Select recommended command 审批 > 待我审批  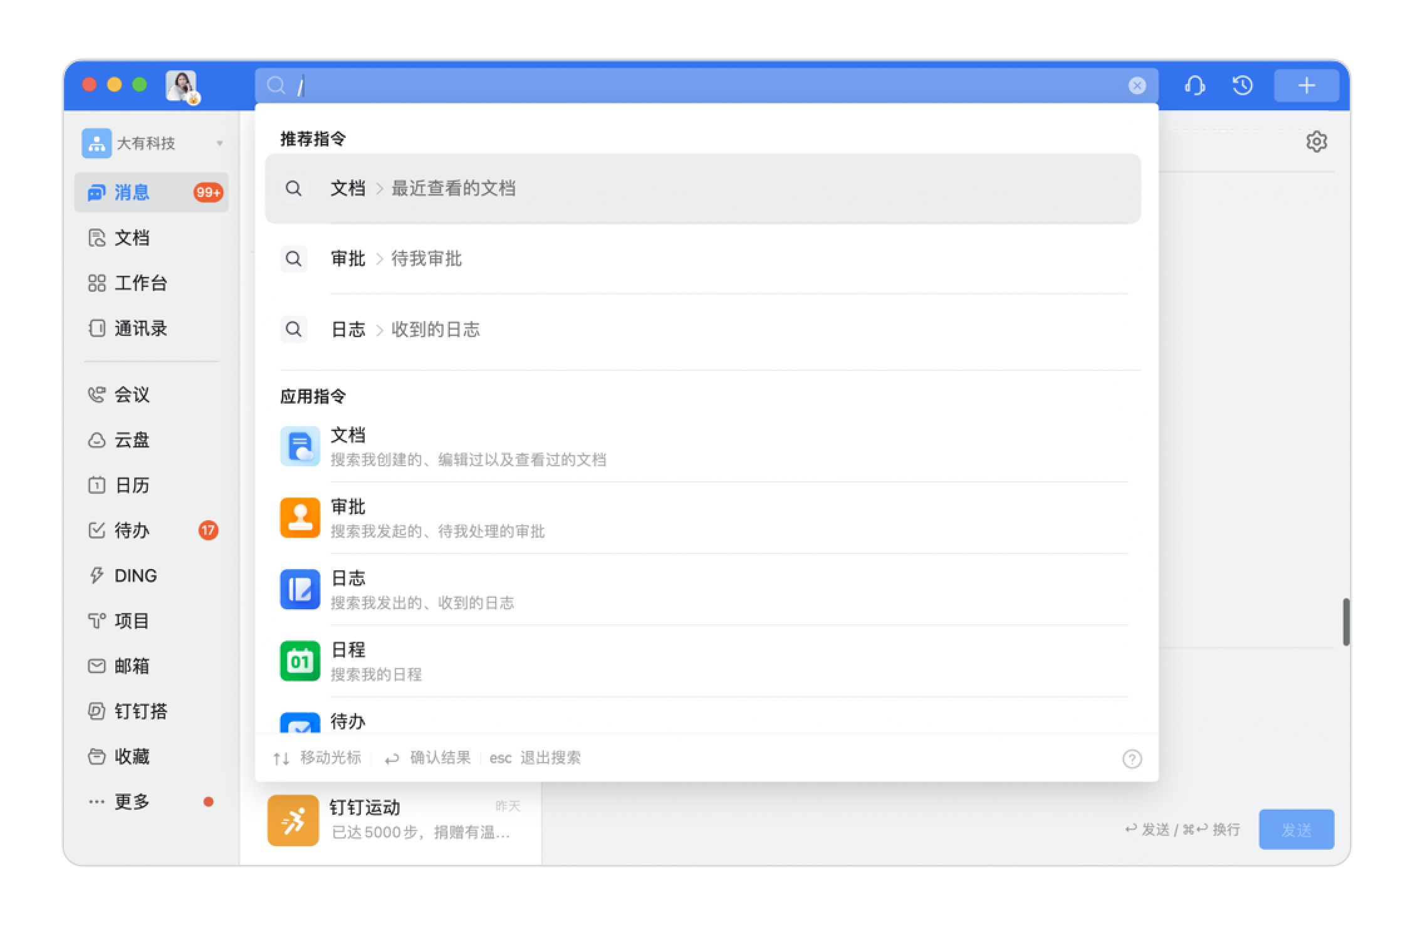[702, 259]
